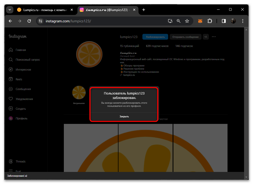Viewport: 253px width, 184px height.
Task: Click the scrollbar down arrow
Action: [246, 177]
